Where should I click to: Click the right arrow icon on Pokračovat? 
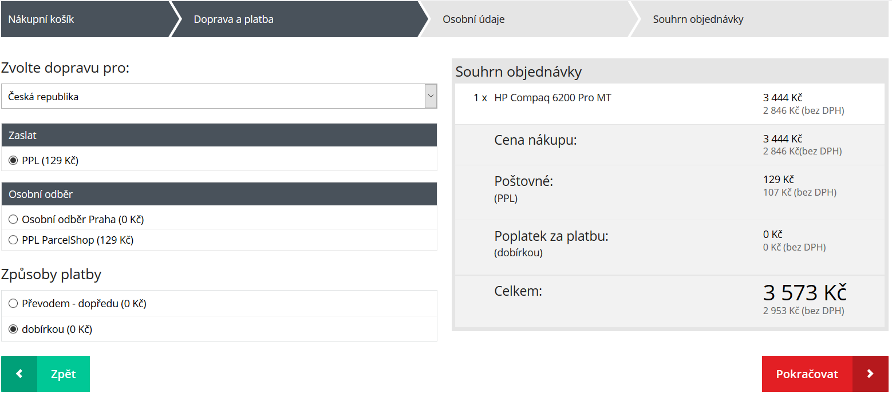pos(870,374)
